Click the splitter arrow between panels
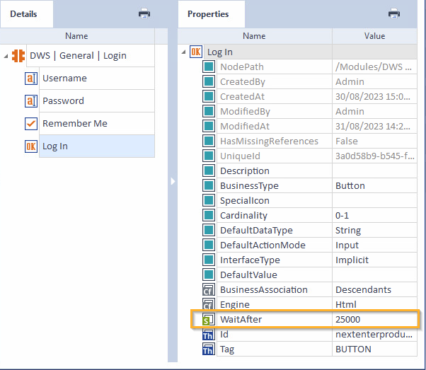 point(173,182)
